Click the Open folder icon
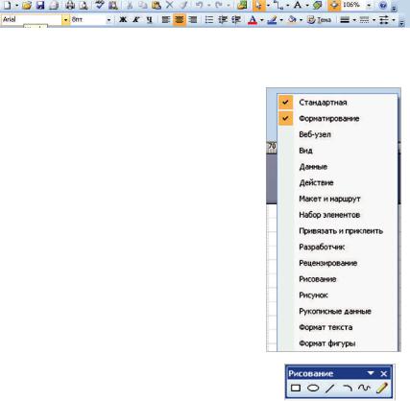410x401 pixels. click(x=27, y=5)
